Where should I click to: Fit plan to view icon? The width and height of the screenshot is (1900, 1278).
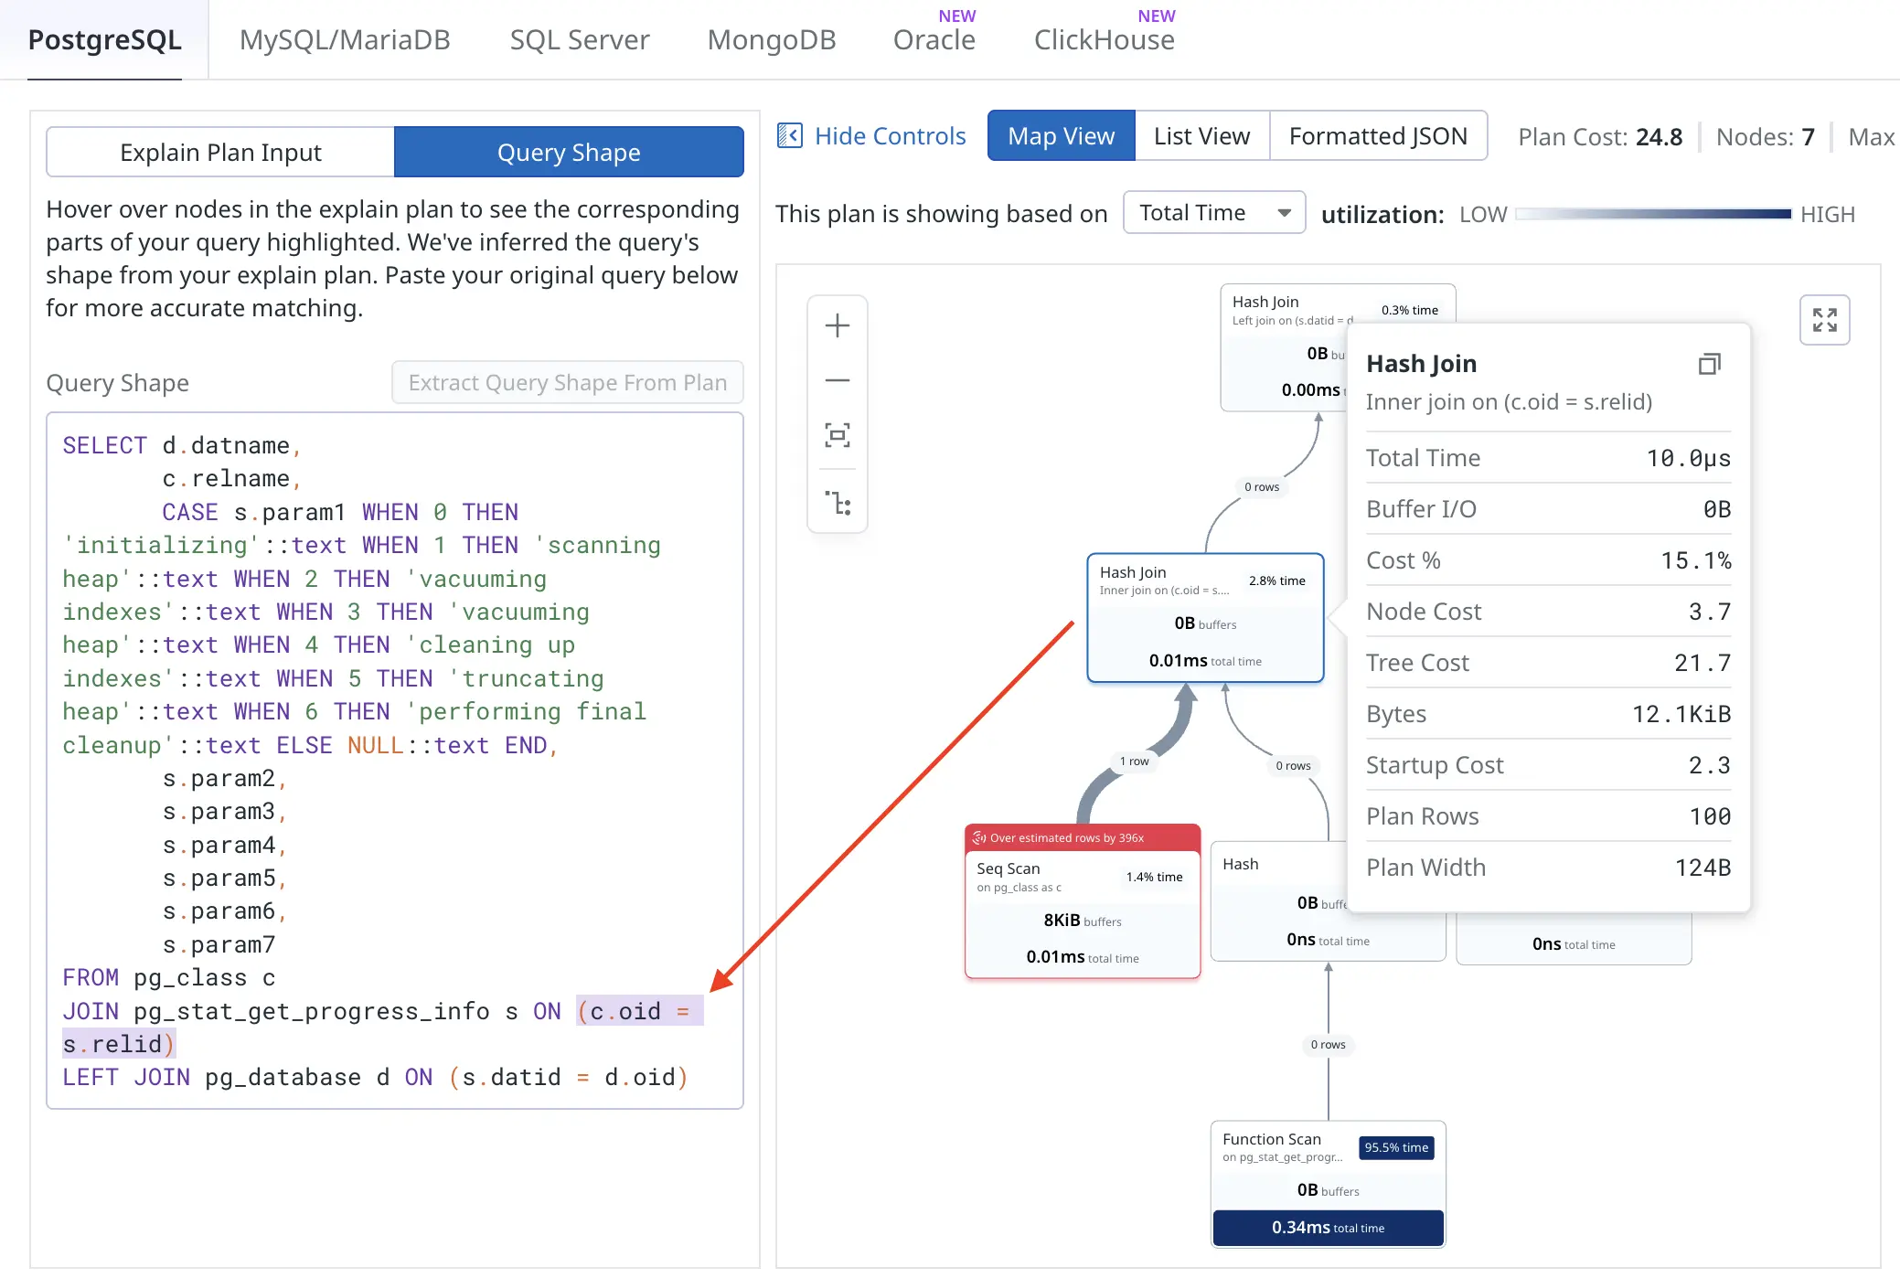tap(837, 435)
